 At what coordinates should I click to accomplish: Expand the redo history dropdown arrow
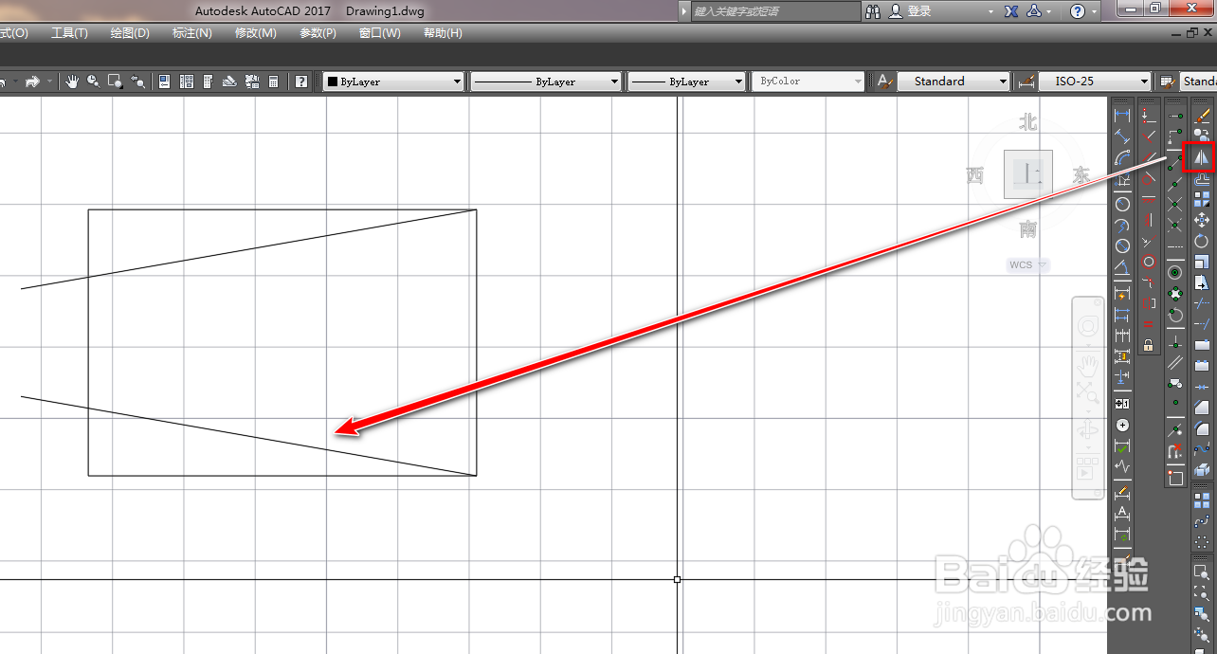click(49, 82)
